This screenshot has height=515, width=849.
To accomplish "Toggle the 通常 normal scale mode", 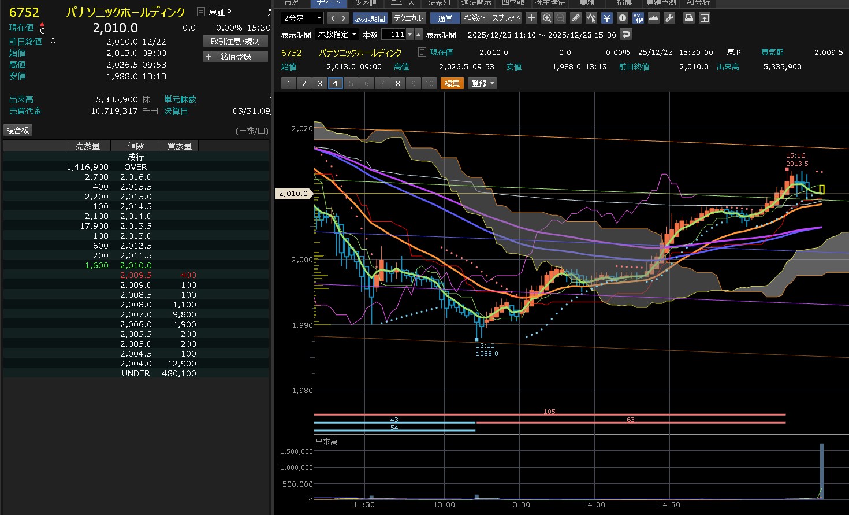I will [x=445, y=18].
